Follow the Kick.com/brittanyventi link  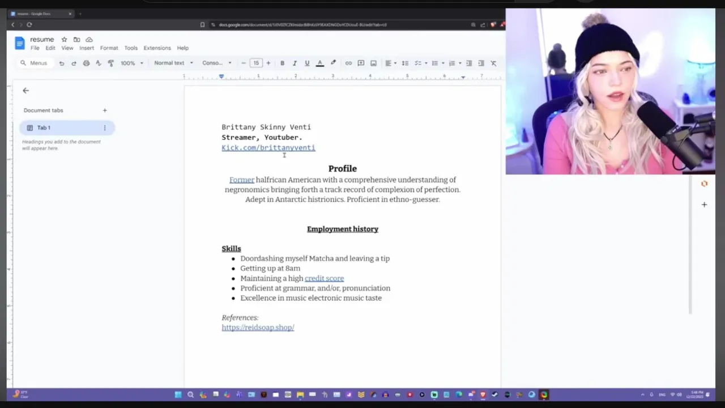[x=268, y=148]
